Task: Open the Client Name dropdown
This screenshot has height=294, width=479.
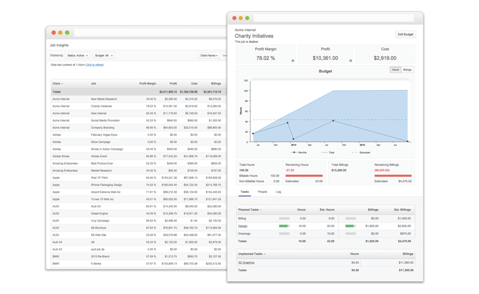Action: [209, 56]
